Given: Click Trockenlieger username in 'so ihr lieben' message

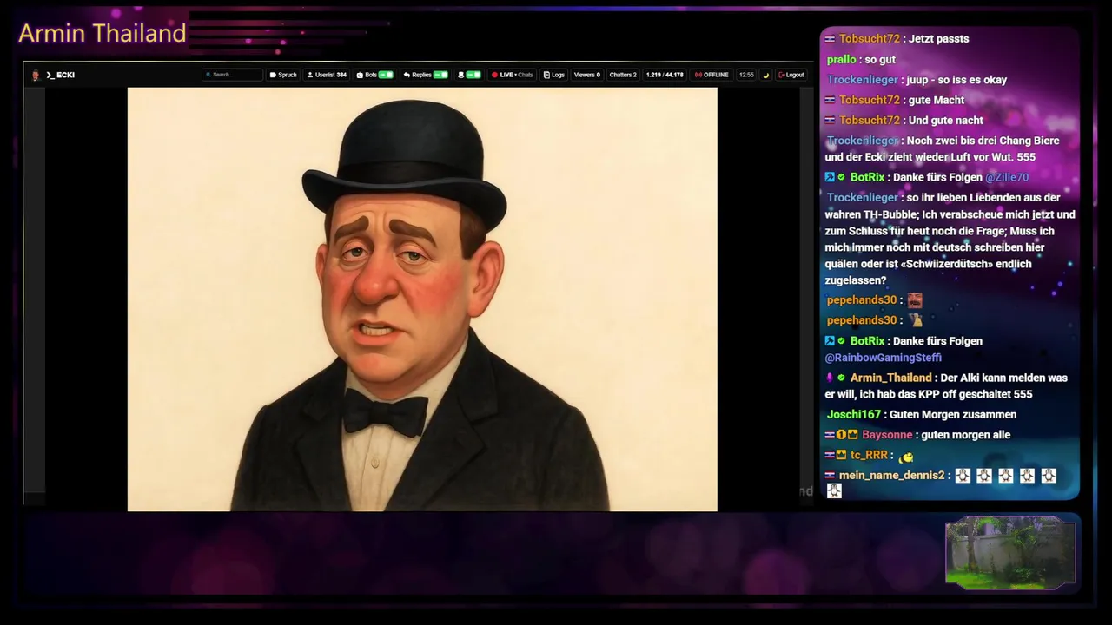Looking at the screenshot, I should tap(863, 198).
